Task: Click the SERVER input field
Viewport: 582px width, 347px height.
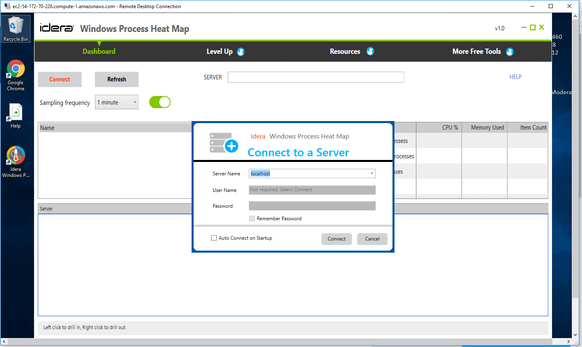Action: click(x=316, y=77)
